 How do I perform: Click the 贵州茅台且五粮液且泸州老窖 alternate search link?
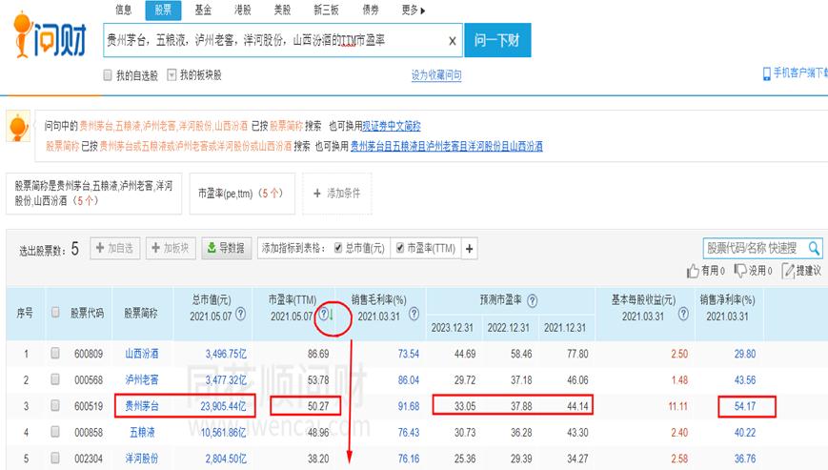coord(446,146)
